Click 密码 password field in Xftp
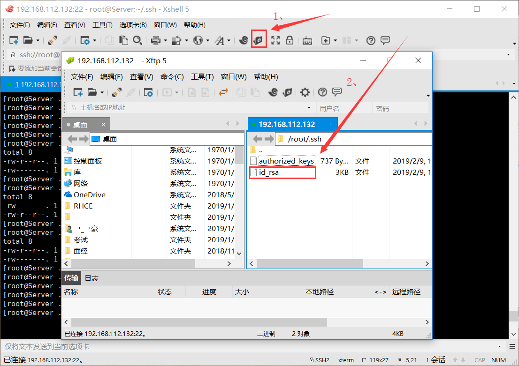Viewport: 519px width, 366px height. pyautogui.click(x=401, y=108)
